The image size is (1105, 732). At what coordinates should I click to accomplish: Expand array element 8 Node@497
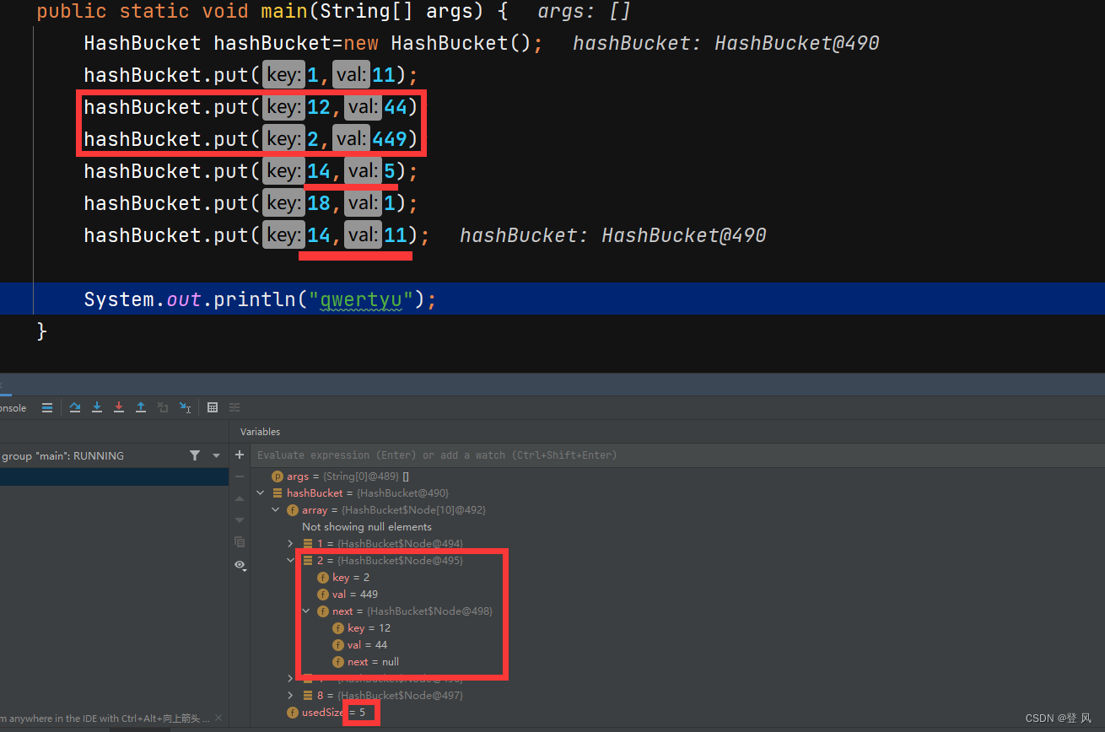point(291,696)
